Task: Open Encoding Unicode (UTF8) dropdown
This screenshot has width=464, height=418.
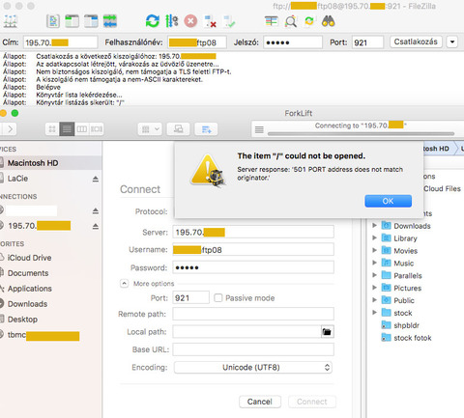Action: [x=253, y=368]
